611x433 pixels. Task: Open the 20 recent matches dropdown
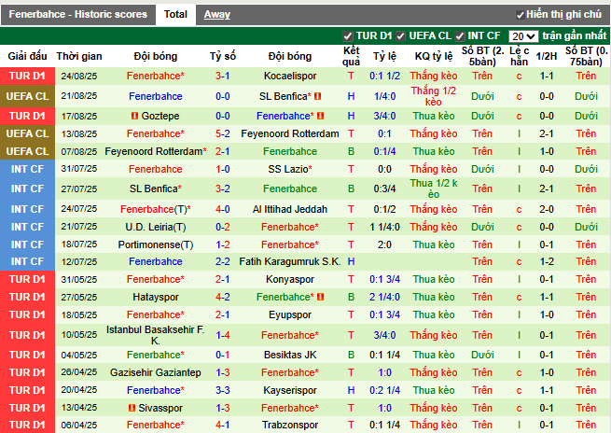tap(523, 36)
